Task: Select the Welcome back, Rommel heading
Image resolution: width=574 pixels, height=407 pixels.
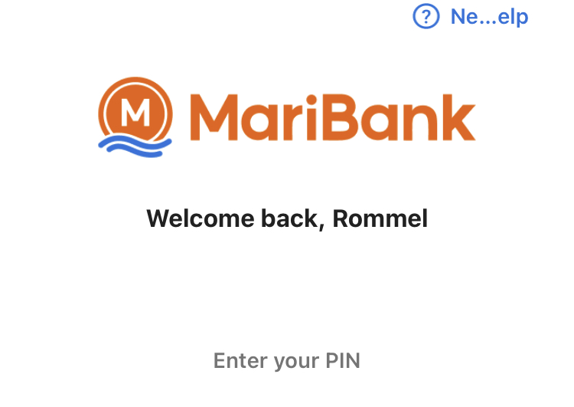Action: pos(287,219)
